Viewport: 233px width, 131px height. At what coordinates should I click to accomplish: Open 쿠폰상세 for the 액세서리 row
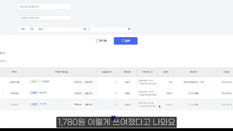click(x=78, y=94)
